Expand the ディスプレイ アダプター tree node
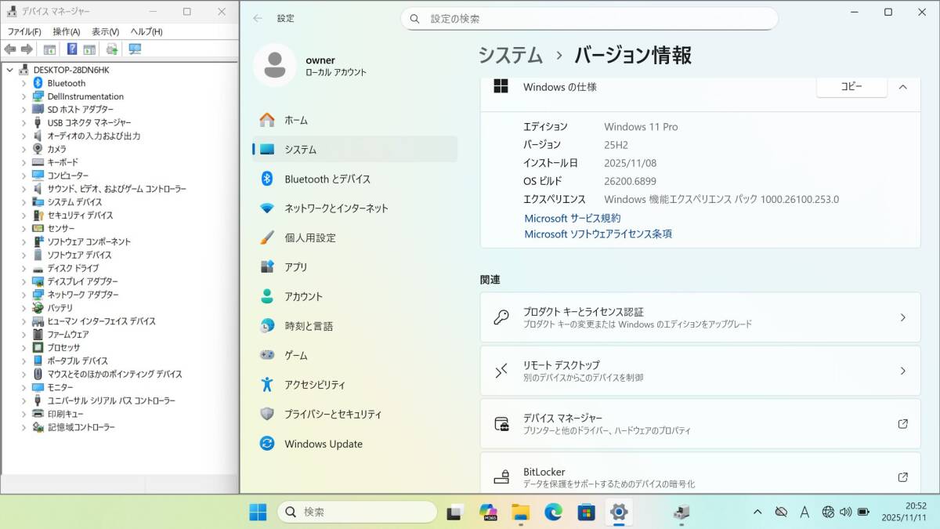The height and width of the screenshot is (529, 940). pos(24,281)
